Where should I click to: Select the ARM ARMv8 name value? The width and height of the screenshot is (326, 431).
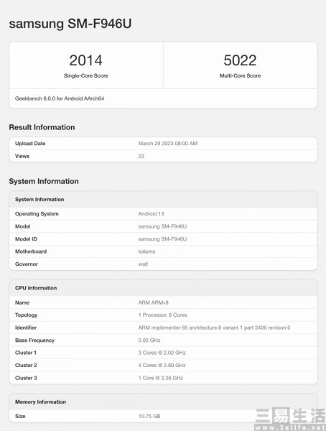pos(153,302)
